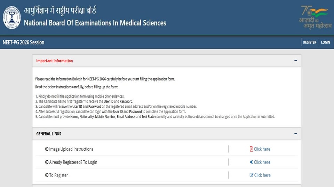The image size is (334, 187).
Task: Follow Click here link to register
Action: coord(262,175)
